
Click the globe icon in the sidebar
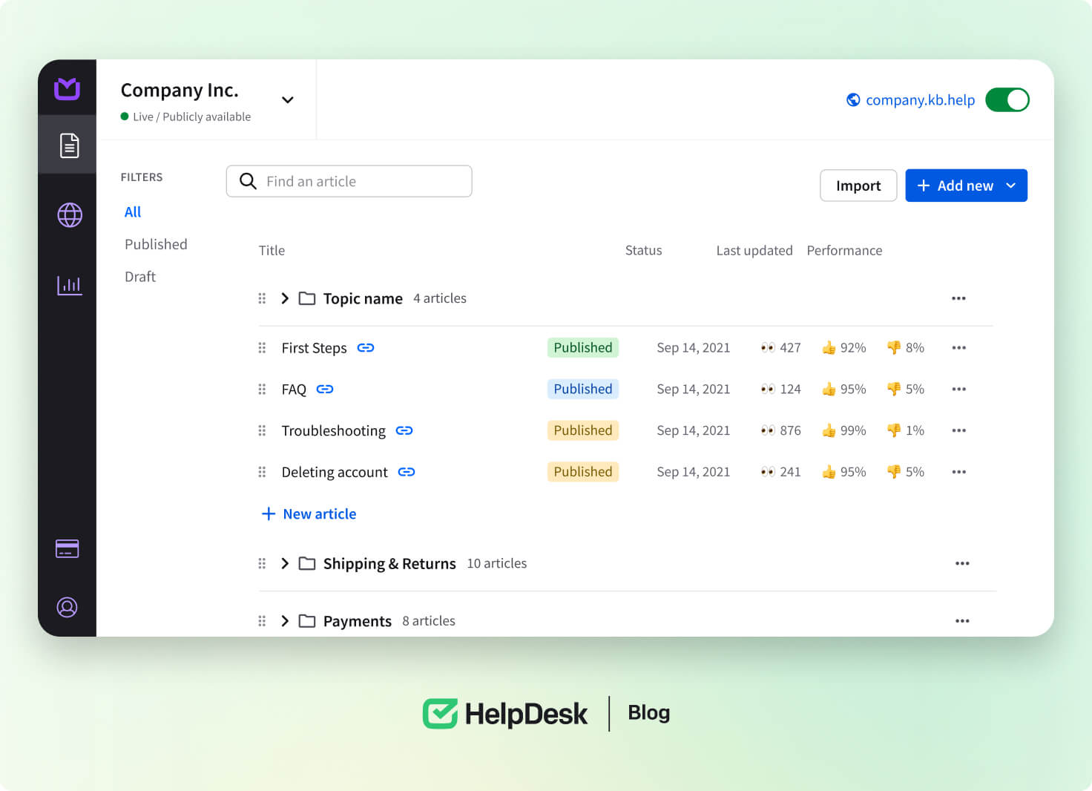coord(70,215)
